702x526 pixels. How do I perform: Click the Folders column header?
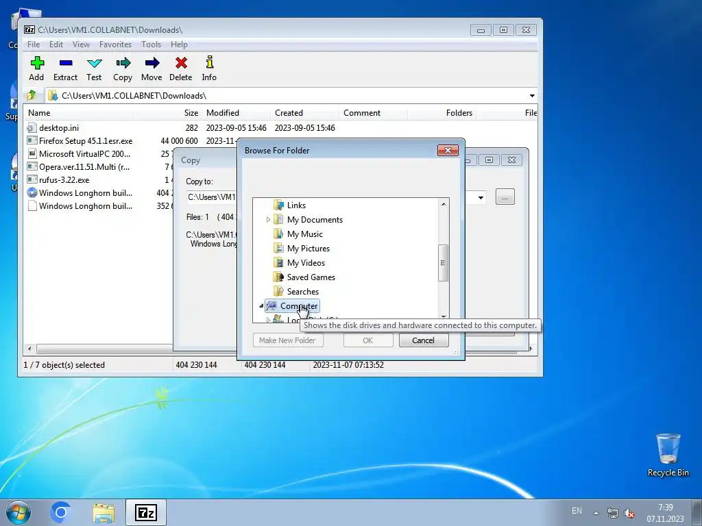441,113
